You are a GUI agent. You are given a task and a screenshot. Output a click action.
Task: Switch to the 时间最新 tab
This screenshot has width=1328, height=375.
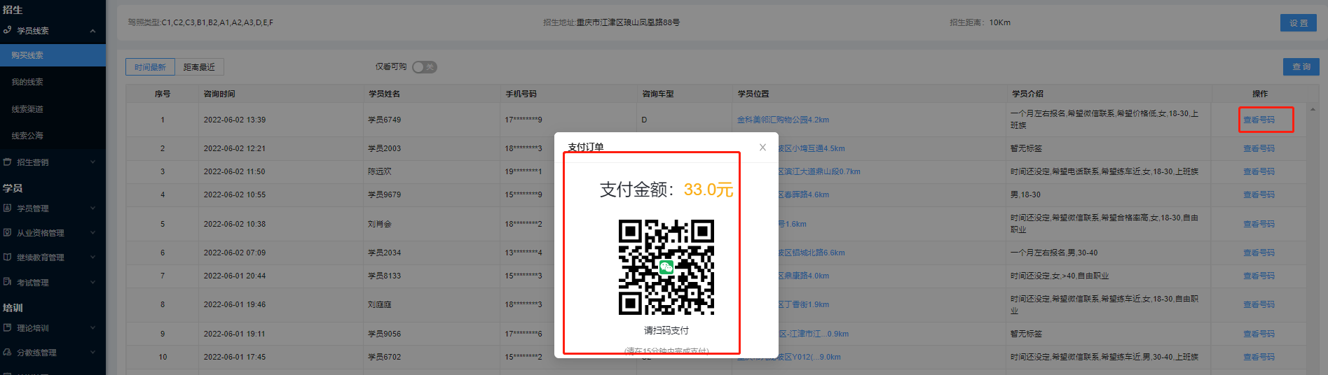[150, 67]
